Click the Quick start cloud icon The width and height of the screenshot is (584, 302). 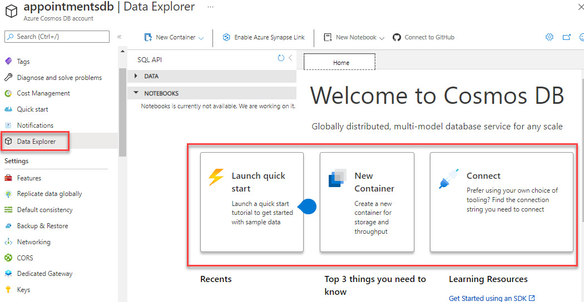pyautogui.click(x=8, y=109)
